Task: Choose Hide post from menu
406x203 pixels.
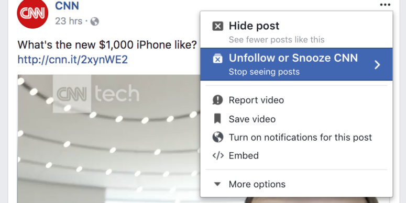Action: pyautogui.click(x=296, y=31)
